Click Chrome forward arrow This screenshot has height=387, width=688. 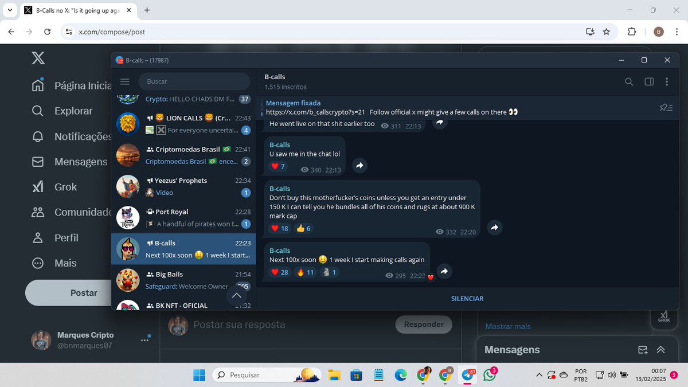click(29, 32)
